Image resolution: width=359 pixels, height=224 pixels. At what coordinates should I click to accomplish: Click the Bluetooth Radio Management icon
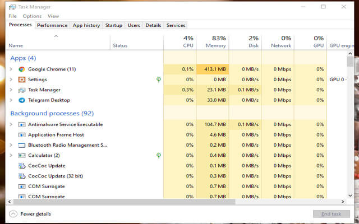pos(22,145)
